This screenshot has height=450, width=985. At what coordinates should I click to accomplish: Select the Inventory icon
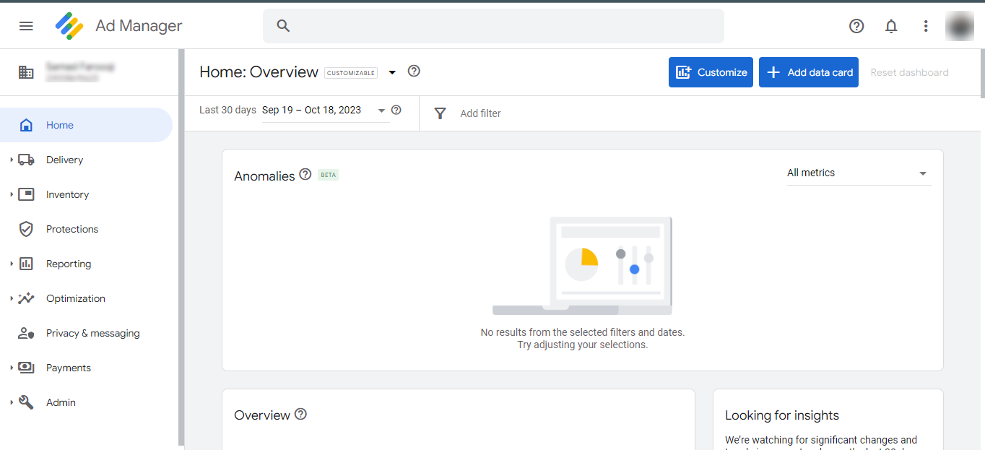click(x=27, y=194)
